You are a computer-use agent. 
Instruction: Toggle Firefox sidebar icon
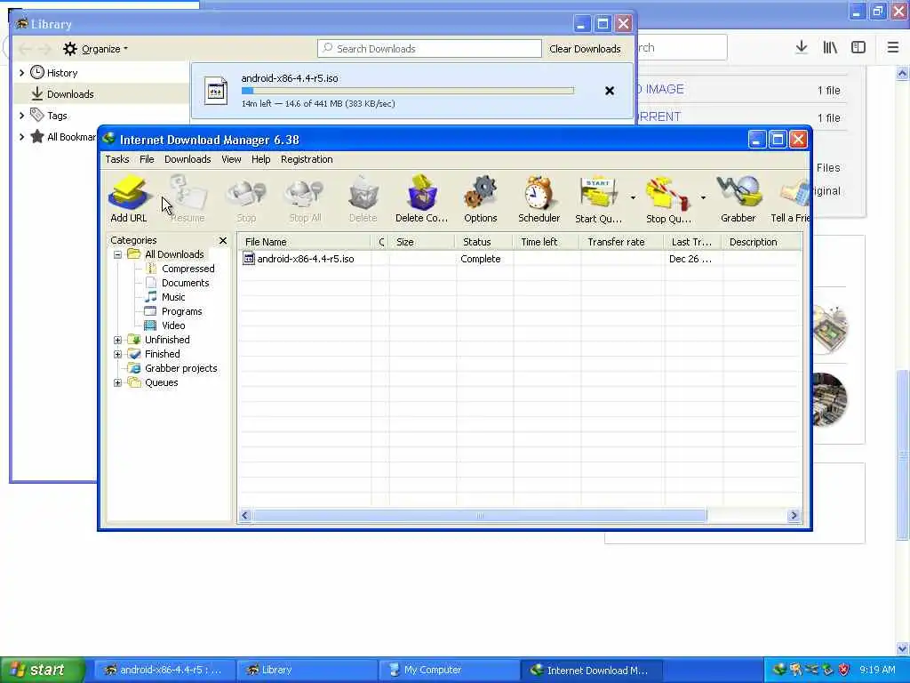coord(858,47)
